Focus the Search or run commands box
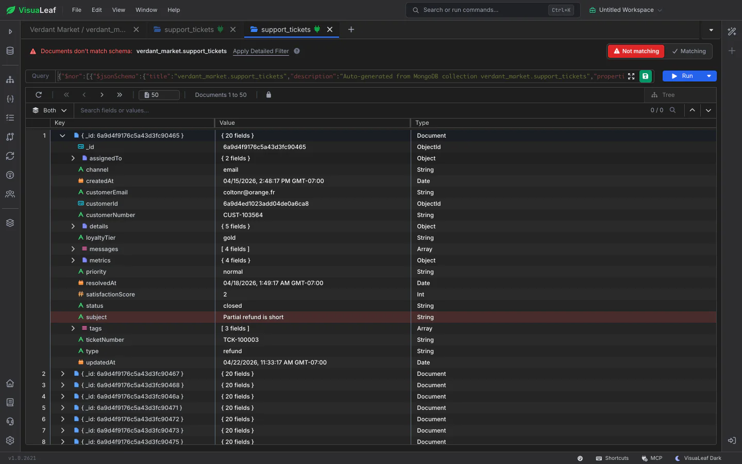This screenshot has height=464, width=742. pyautogui.click(x=493, y=10)
